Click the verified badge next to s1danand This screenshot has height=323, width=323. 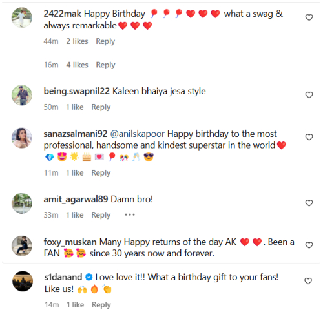coord(89,277)
